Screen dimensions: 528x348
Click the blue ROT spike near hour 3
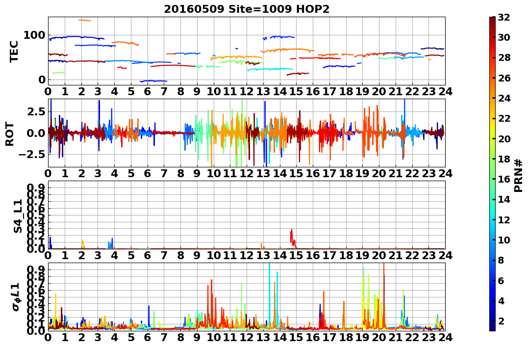[x=99, y=125]
